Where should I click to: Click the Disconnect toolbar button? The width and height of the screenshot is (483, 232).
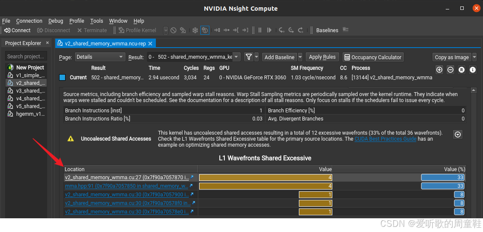(54, 30)
